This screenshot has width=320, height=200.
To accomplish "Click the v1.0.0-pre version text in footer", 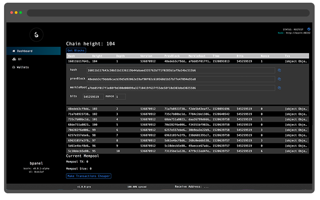I will [84, 187].
